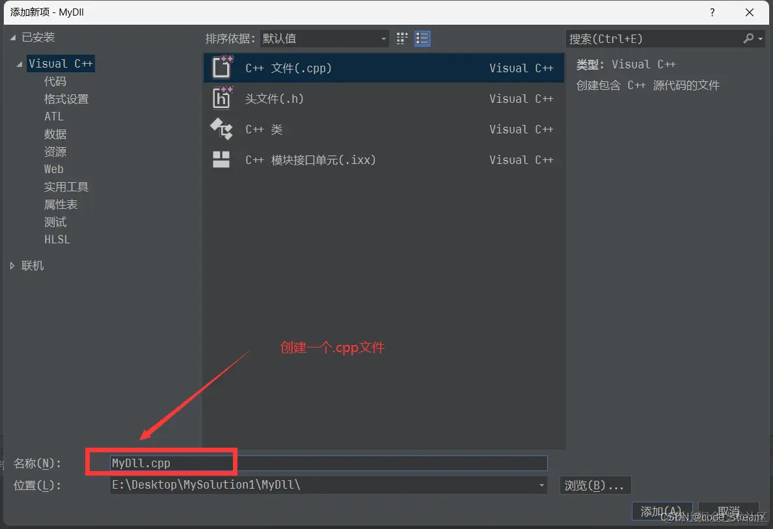Screen dimensions: 773x529
Task: Click the 添加(A) button
Action: click(x=662, y=511)
